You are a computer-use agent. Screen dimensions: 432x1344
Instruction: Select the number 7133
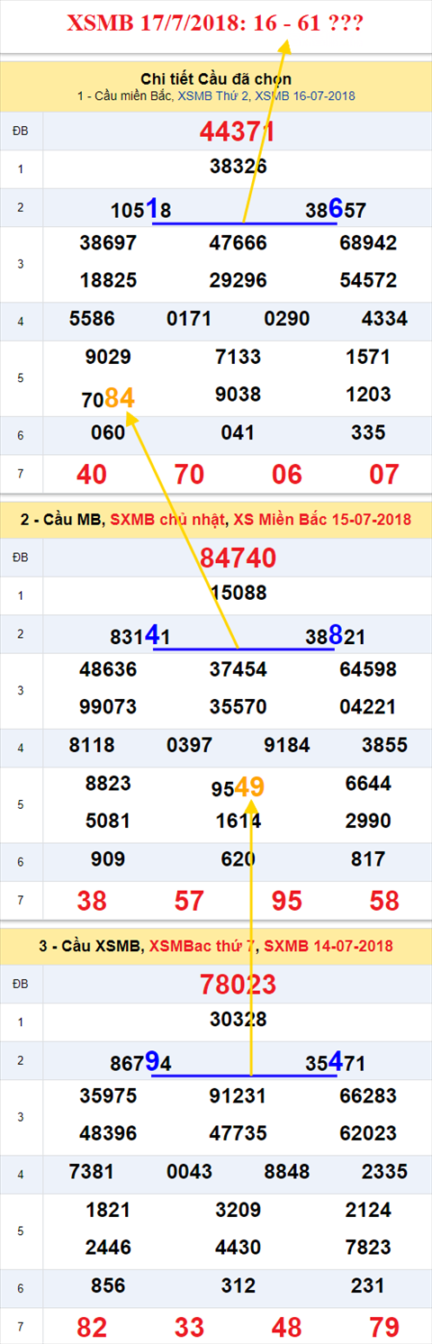238,357
